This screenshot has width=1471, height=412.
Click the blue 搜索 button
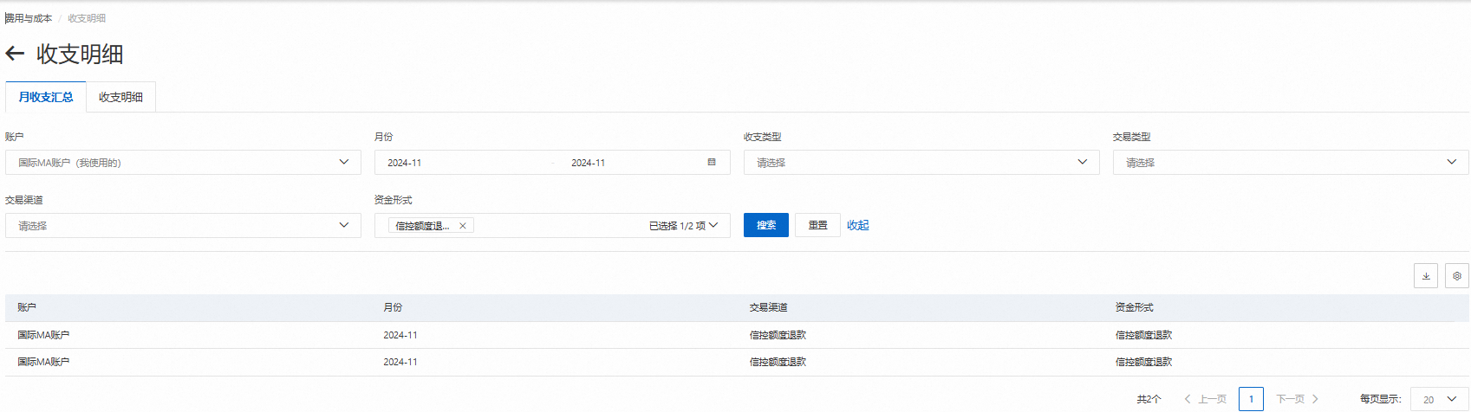[x=766, y=225]
